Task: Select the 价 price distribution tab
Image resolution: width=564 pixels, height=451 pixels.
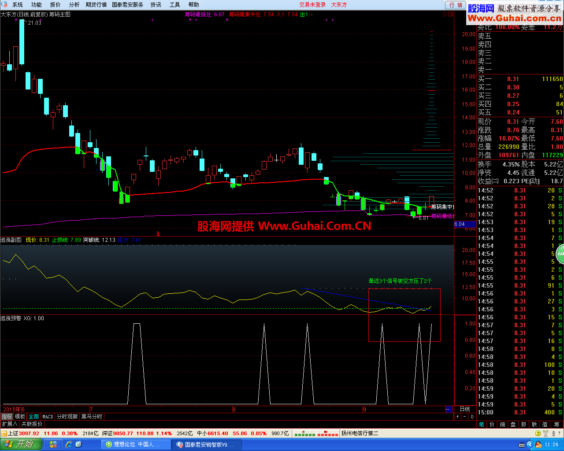Action: [x=492, y=425]
